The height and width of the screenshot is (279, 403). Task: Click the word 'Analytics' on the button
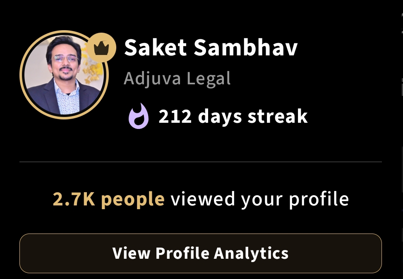[x=251, y=253]
